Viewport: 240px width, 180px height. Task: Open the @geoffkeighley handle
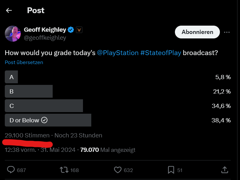45,37
